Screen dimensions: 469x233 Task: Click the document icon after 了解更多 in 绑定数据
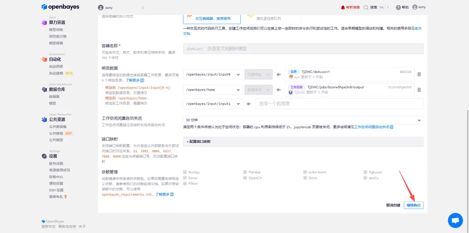pyautogui.click(x=142, y=80)
